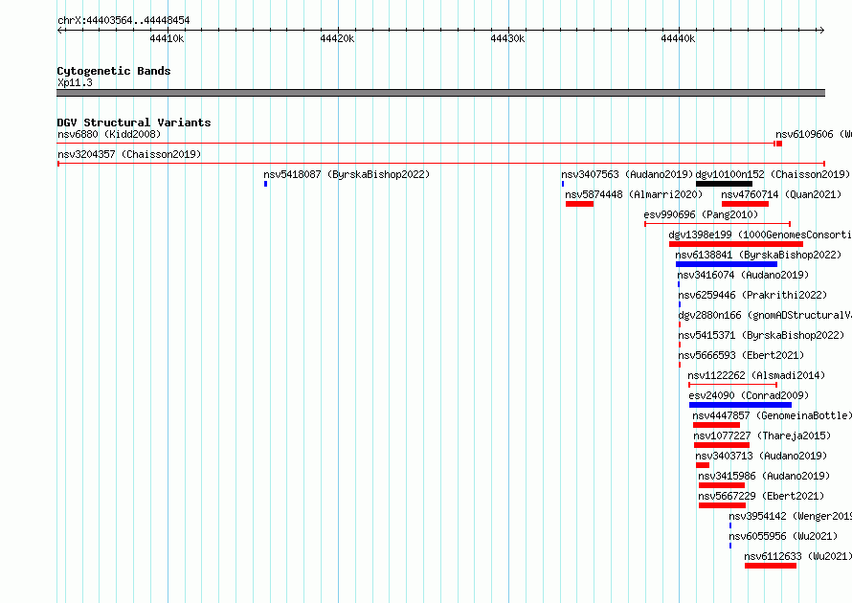Click the nsv6055956 (Wu2021) label
The height and width of the screenshot is (603, 852).
[x=783, y=536]
